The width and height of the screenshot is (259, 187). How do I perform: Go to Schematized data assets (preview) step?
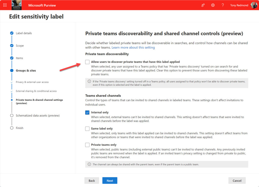pos(38,116)
